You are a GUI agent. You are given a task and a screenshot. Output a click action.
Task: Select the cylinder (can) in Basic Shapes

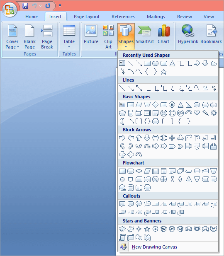pos(131,113)
